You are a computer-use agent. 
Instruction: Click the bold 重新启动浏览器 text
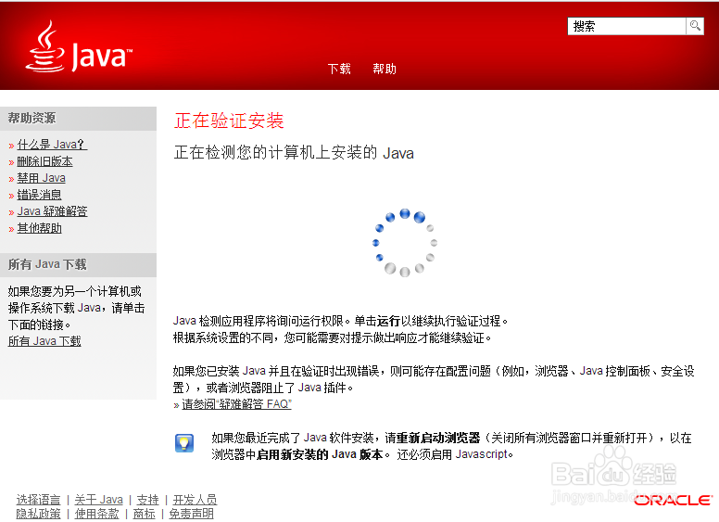coord(438,438)
